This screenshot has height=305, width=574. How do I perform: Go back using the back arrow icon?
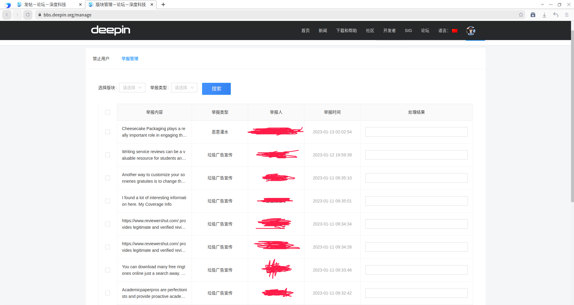7,15
